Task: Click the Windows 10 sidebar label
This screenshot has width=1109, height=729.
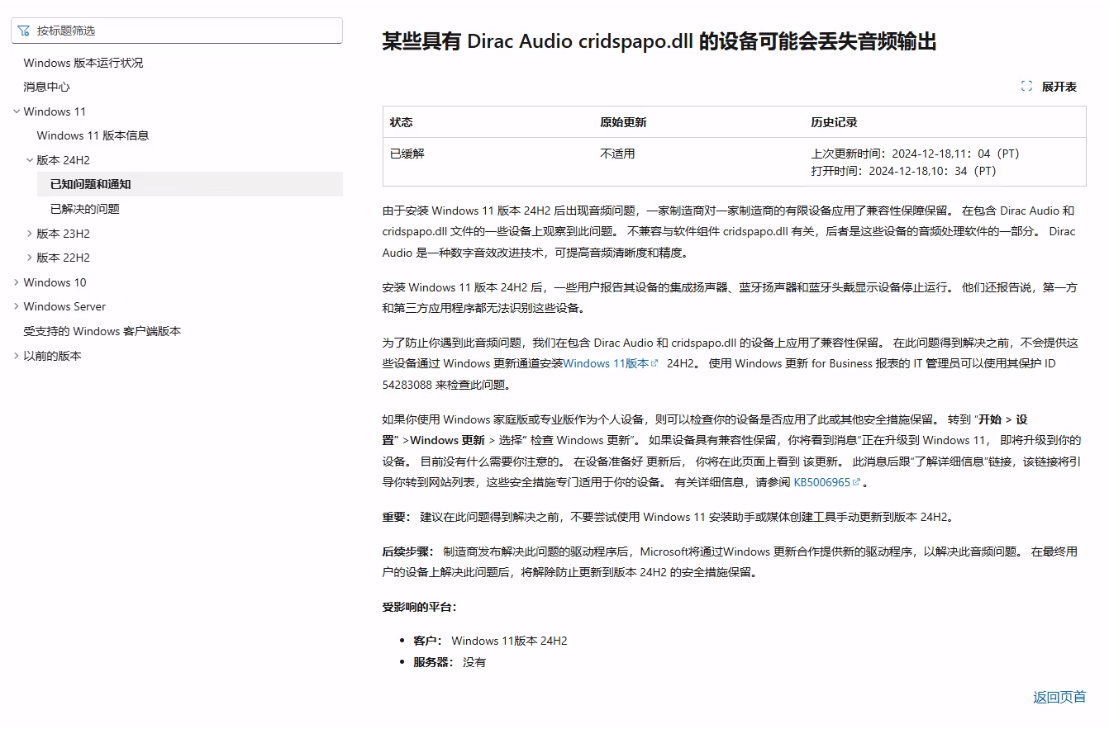Action: (55, 282)
